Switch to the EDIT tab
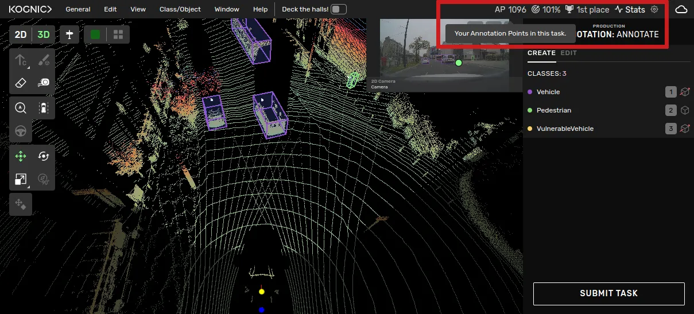694x314 pixels. (569, 53)
